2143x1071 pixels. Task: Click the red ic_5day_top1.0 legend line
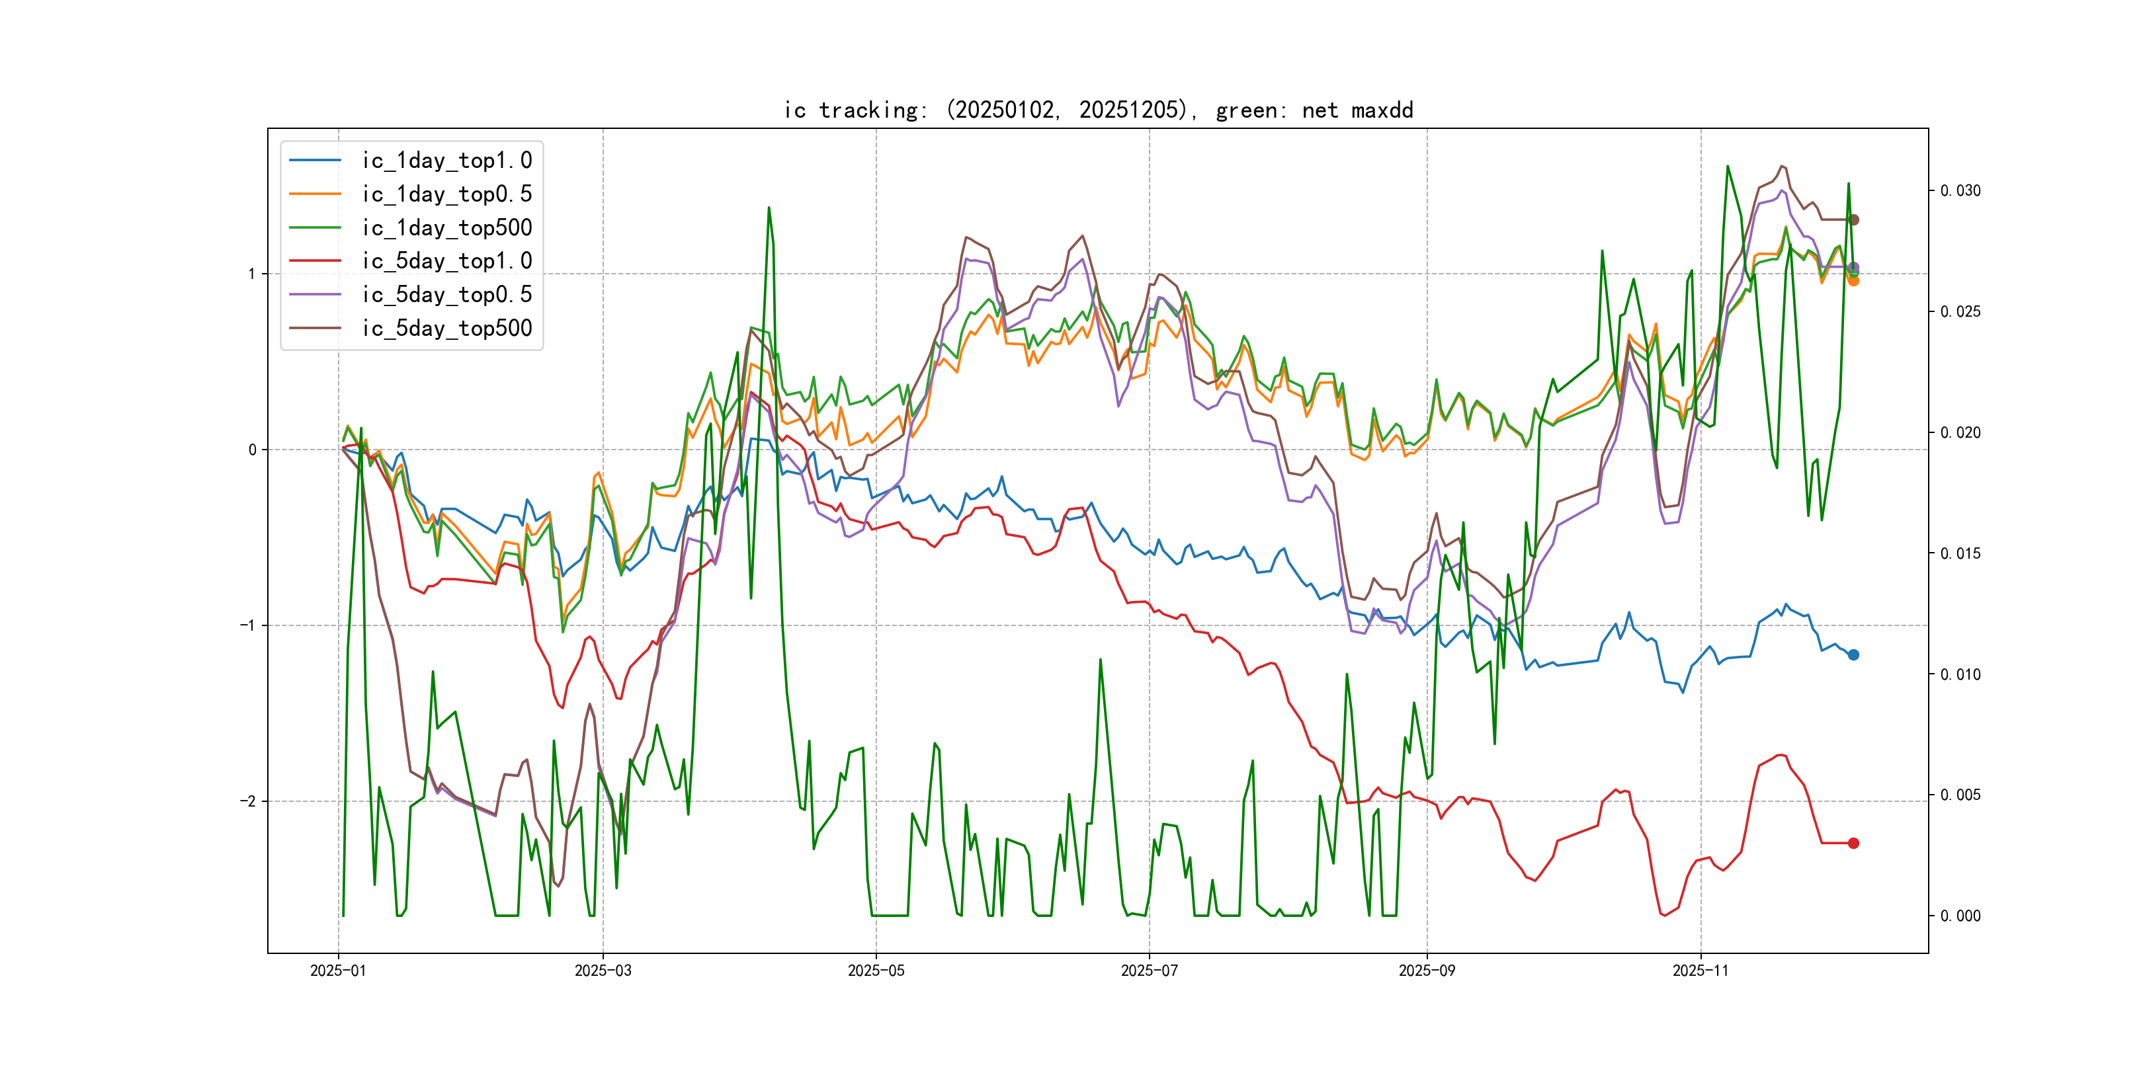[x=314, y=261]
